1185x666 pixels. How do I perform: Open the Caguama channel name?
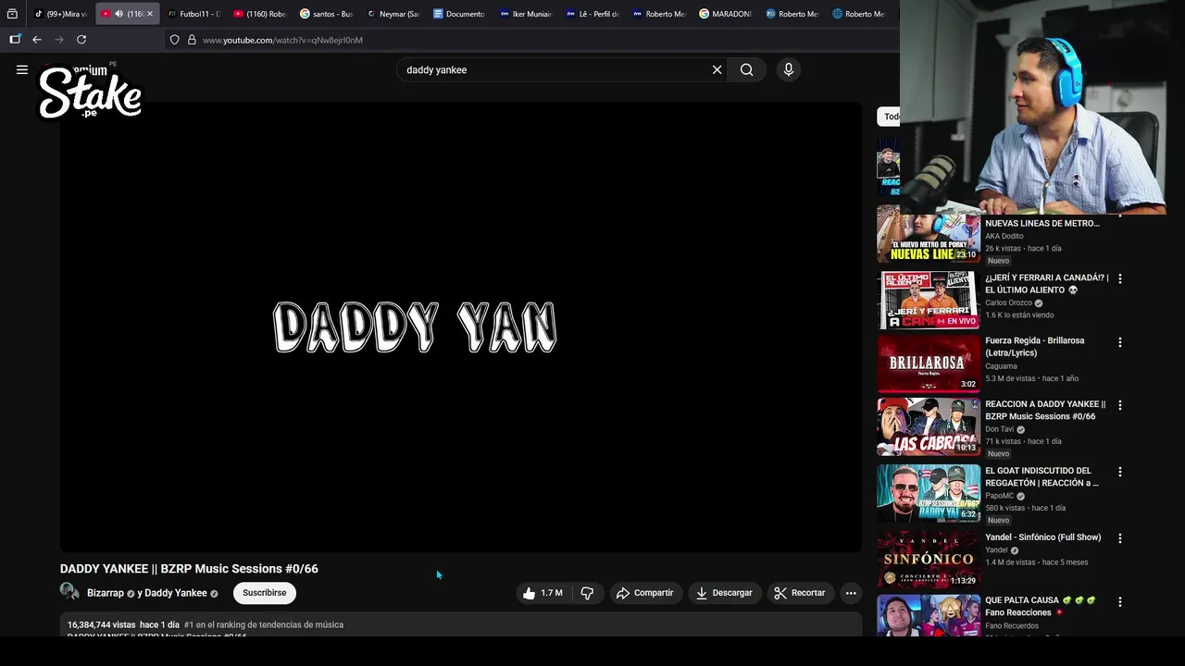(1001, 366)
